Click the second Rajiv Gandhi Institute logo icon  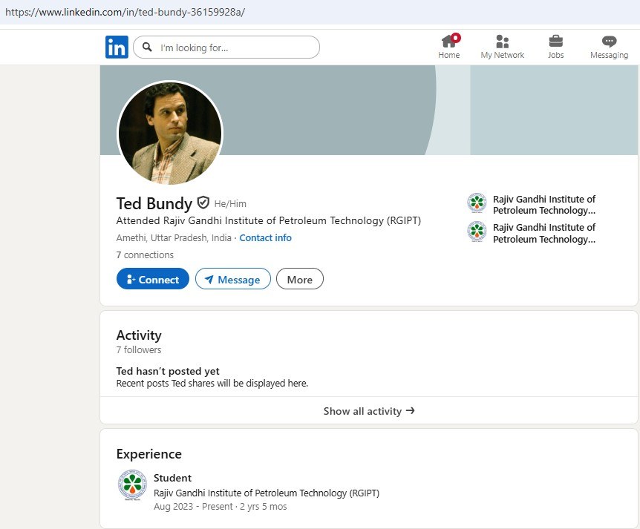[x=477, y=231]
